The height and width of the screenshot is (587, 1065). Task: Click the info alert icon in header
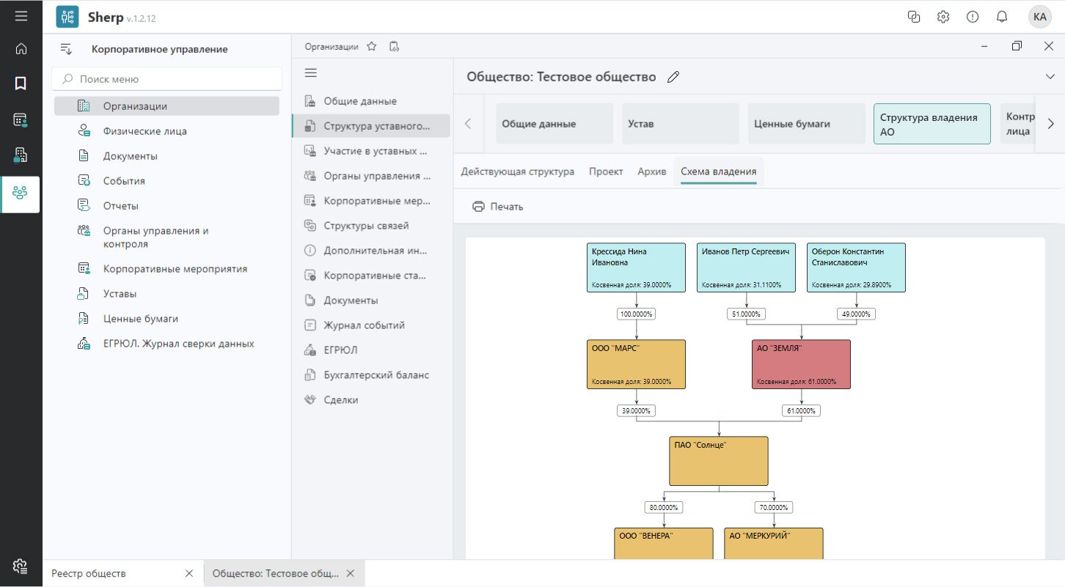pyautogui.click(x=973, y=17)
